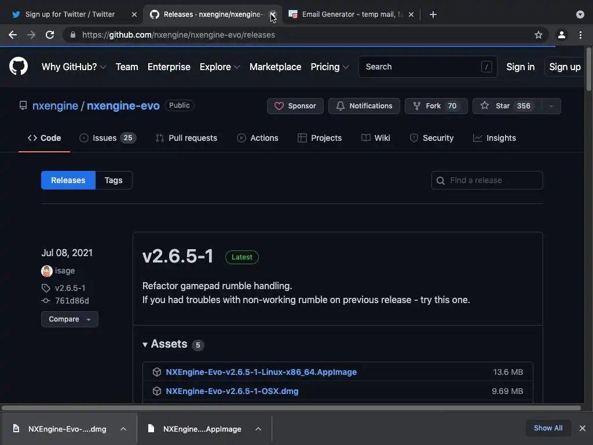Viewport: 593px width, 445px height.
Task: Open the Projects tab
Action: pyautogui.click(x=320, y=138)
